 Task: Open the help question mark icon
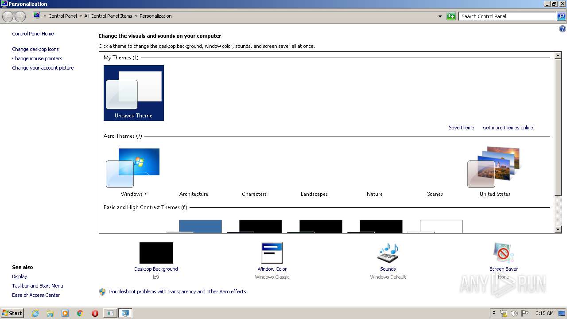[x=563, y=29]
